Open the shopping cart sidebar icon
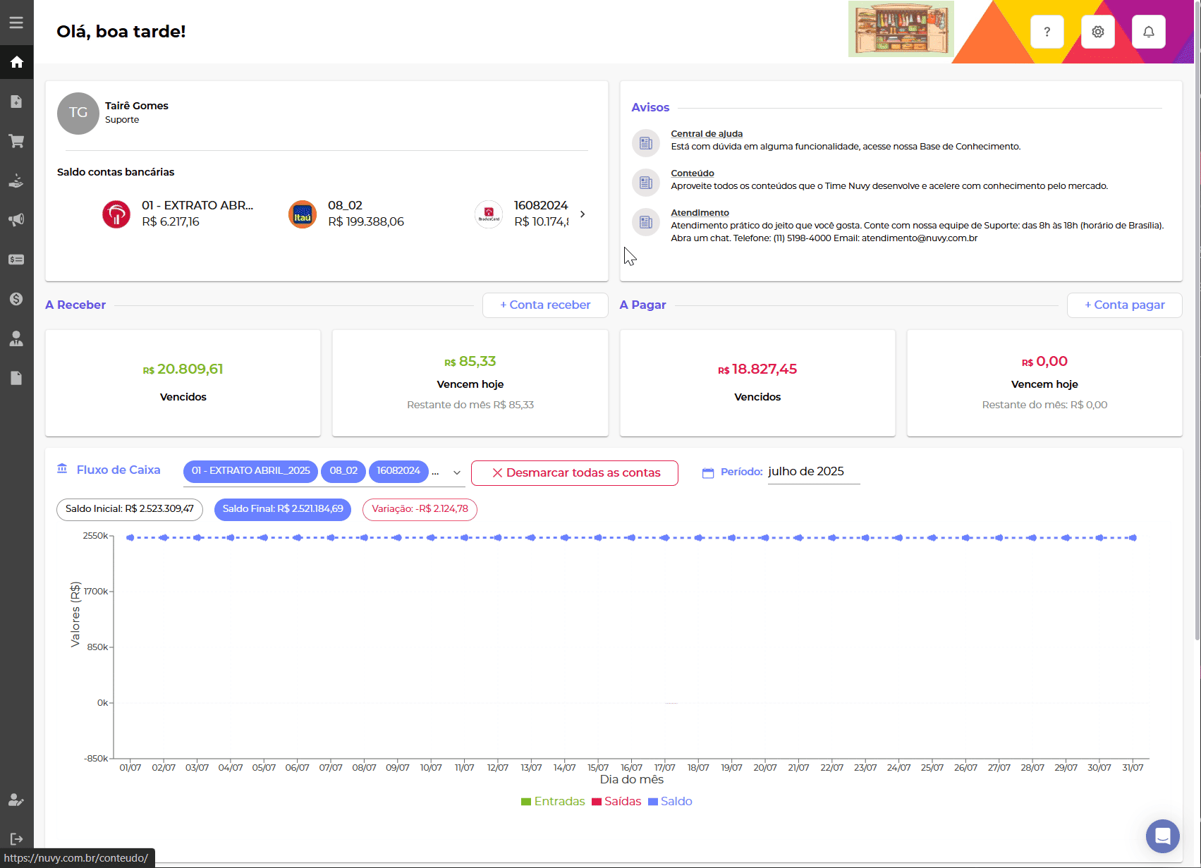Viewport: 1201px width, 868px height. pos(16,141)
